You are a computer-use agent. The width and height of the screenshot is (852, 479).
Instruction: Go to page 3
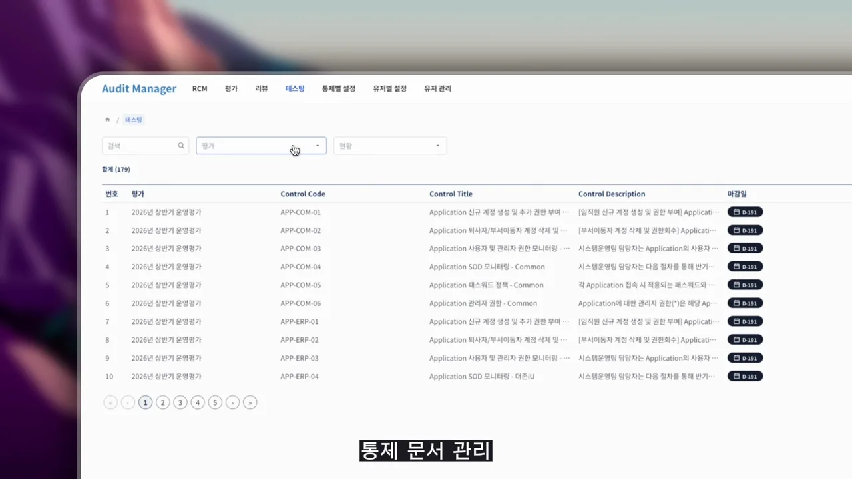(x=180, y=402)
